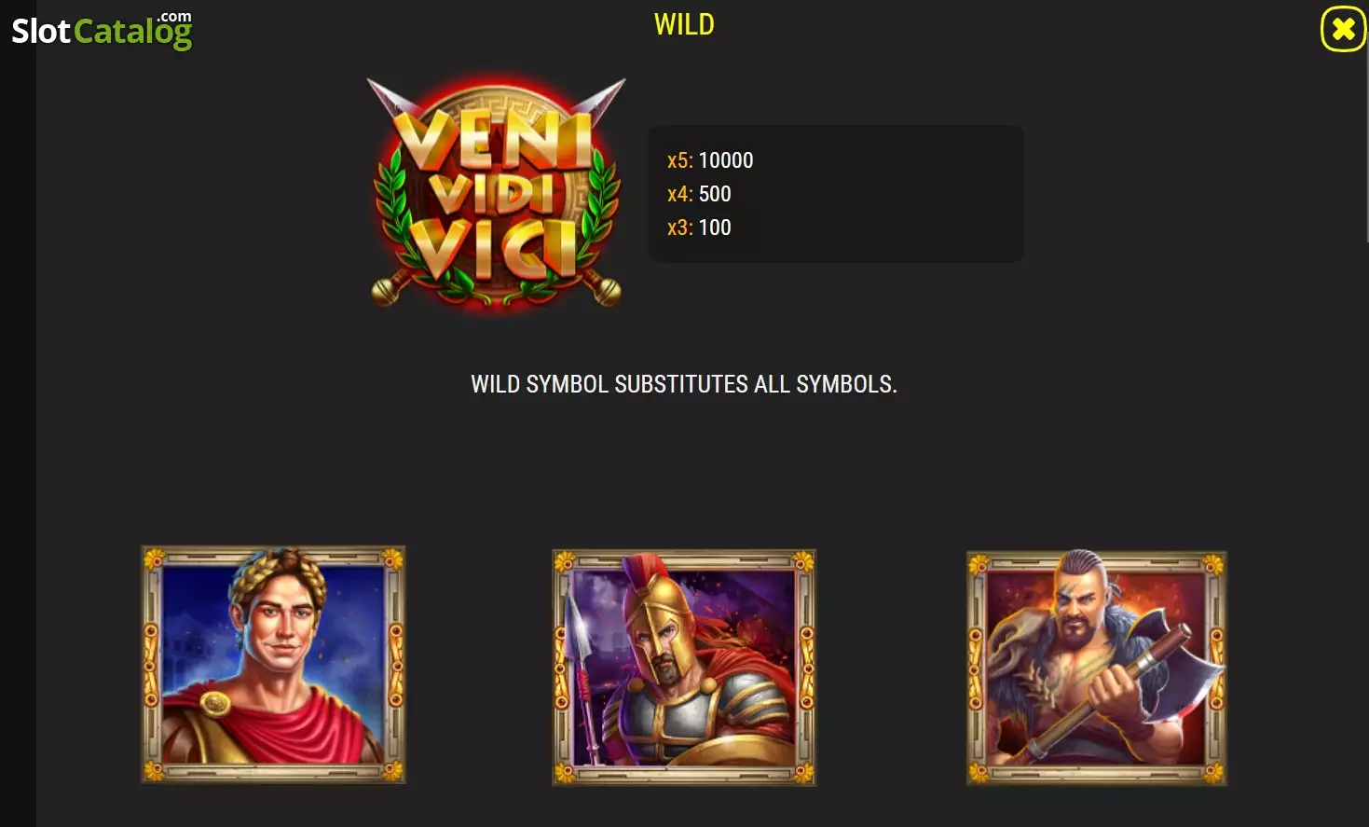
Task: Open the SlotCatalog.com logo link
Action: tap(102, 30)
